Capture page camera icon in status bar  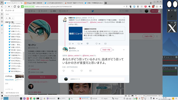tap(126, 96)
